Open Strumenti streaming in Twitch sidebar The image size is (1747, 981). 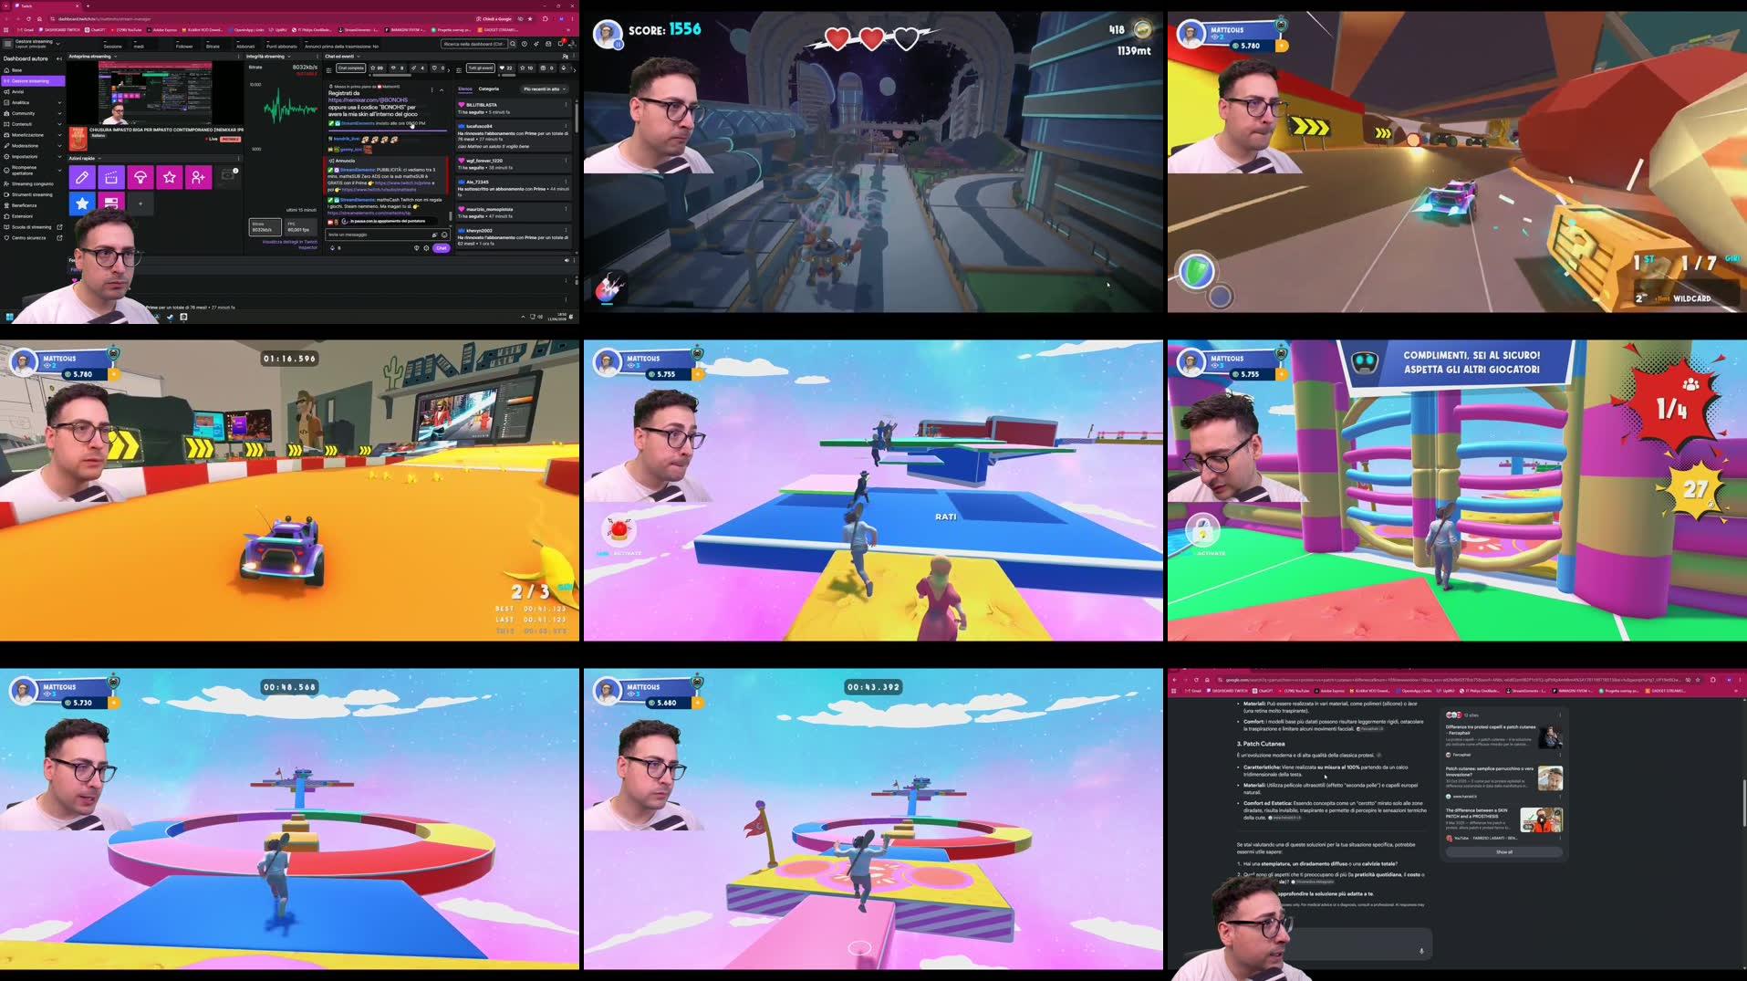33,194
